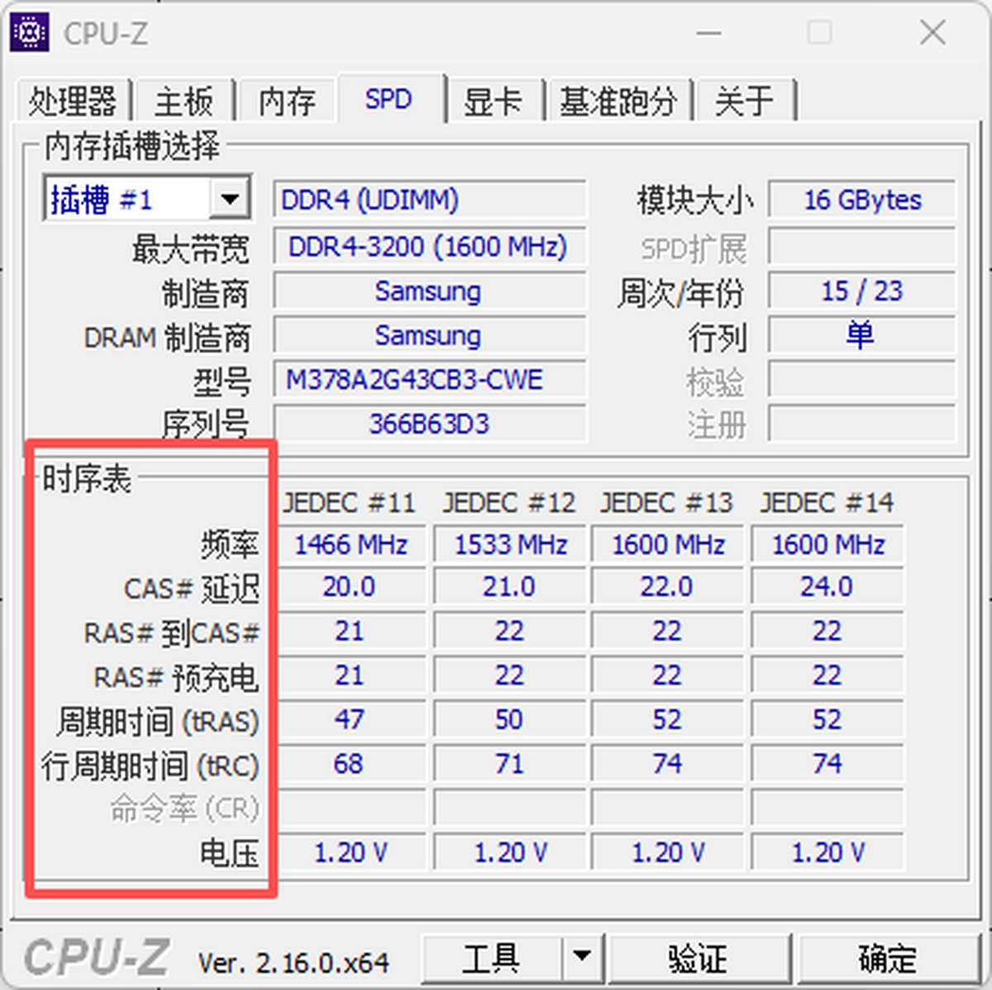Viewport: 992px width, 990px height.
Task: Switch to the 处理器 tab
Action: click(74, 100)
